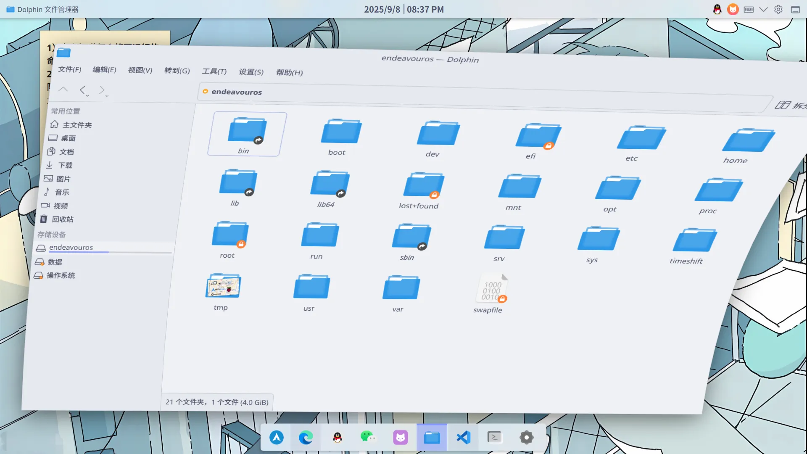
Task: Open the 工具(T) Tools menu
Action: [214, 71]
